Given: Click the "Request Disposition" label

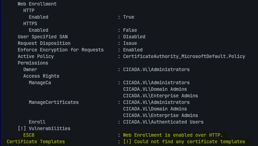Looking at the screenshot, I should pos(44,43).
